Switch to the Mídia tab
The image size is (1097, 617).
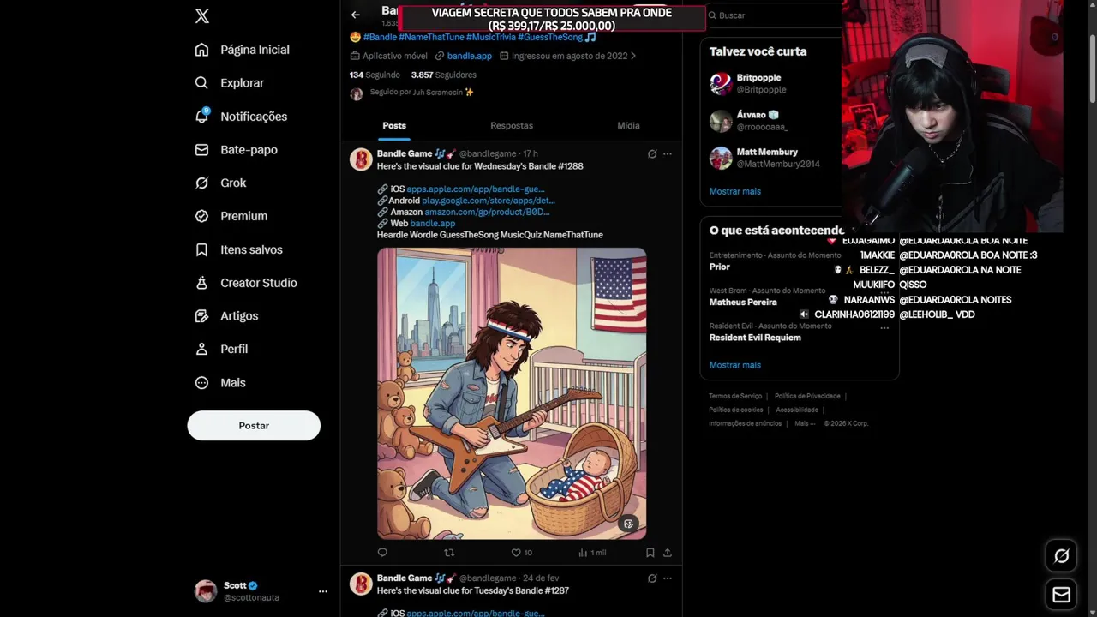[628, 126]
